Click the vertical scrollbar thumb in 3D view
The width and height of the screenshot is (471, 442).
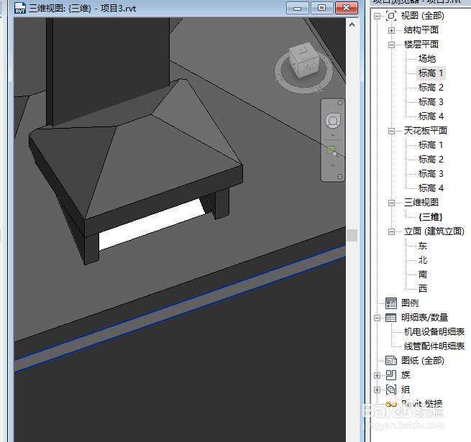[x=352, y=236]
